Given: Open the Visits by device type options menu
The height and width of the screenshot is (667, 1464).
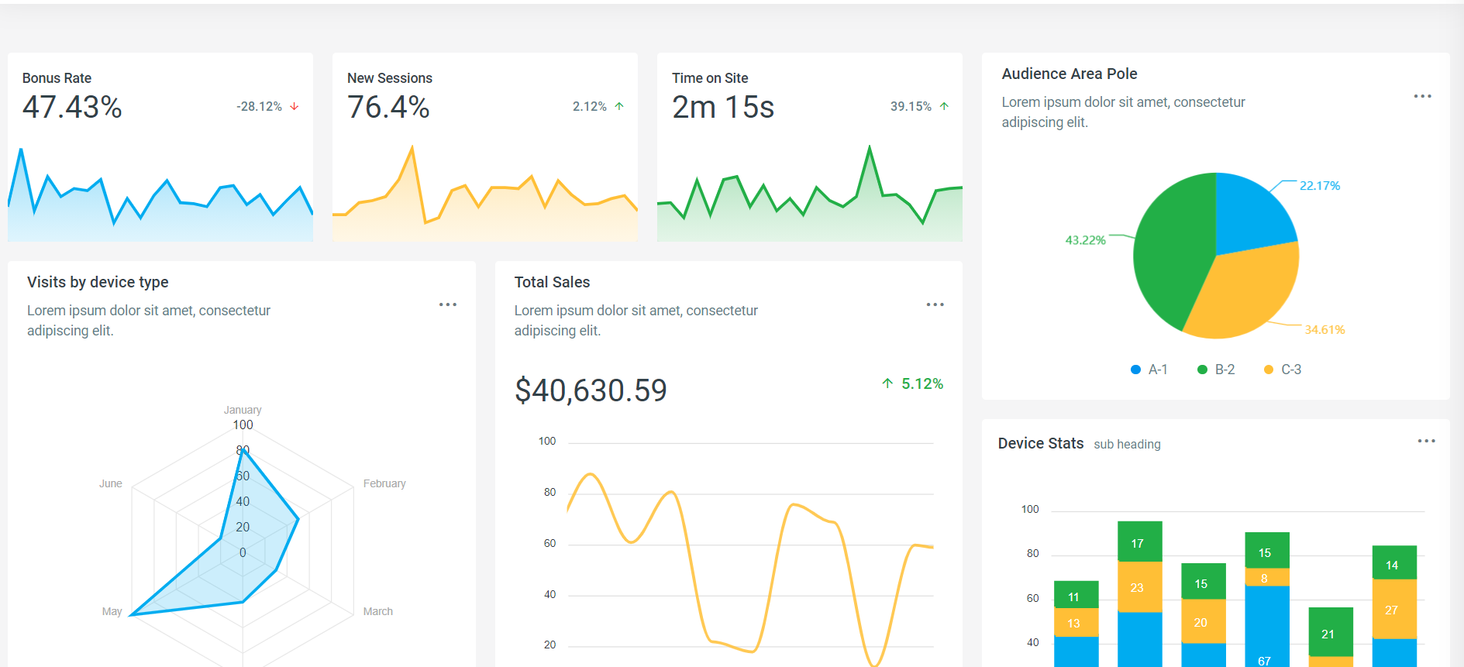Looking at the screenshot, I should pyautogui.click(x=448, y=304).
